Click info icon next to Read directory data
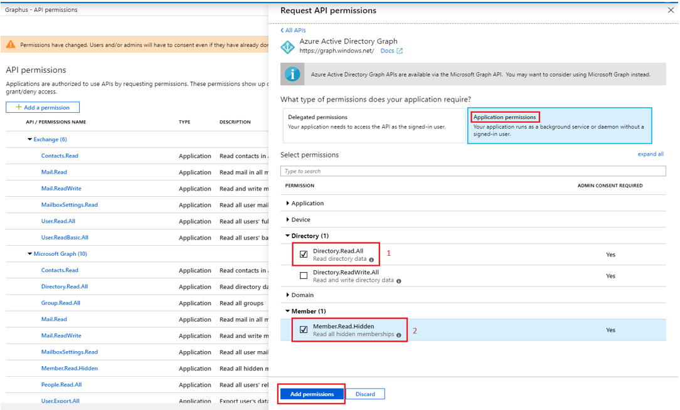The width and height of the screenshot is (680, 410). 371,260
